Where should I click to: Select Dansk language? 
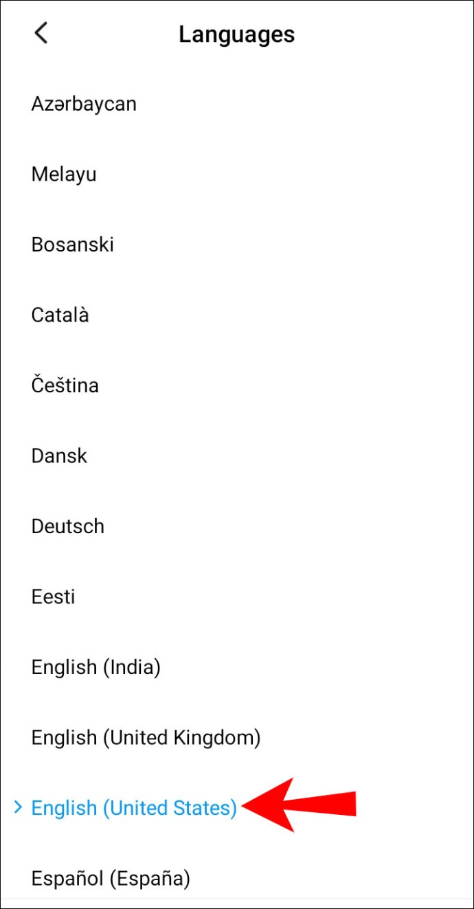point(60,456)
